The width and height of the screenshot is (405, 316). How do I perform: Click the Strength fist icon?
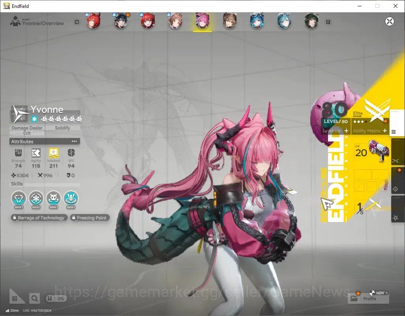coord(18,153)
